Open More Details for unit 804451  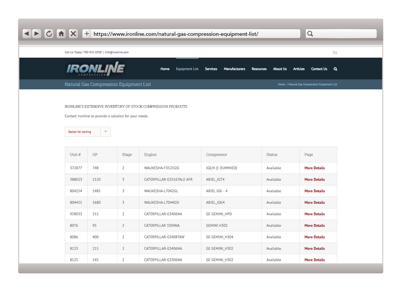(315, 203)
